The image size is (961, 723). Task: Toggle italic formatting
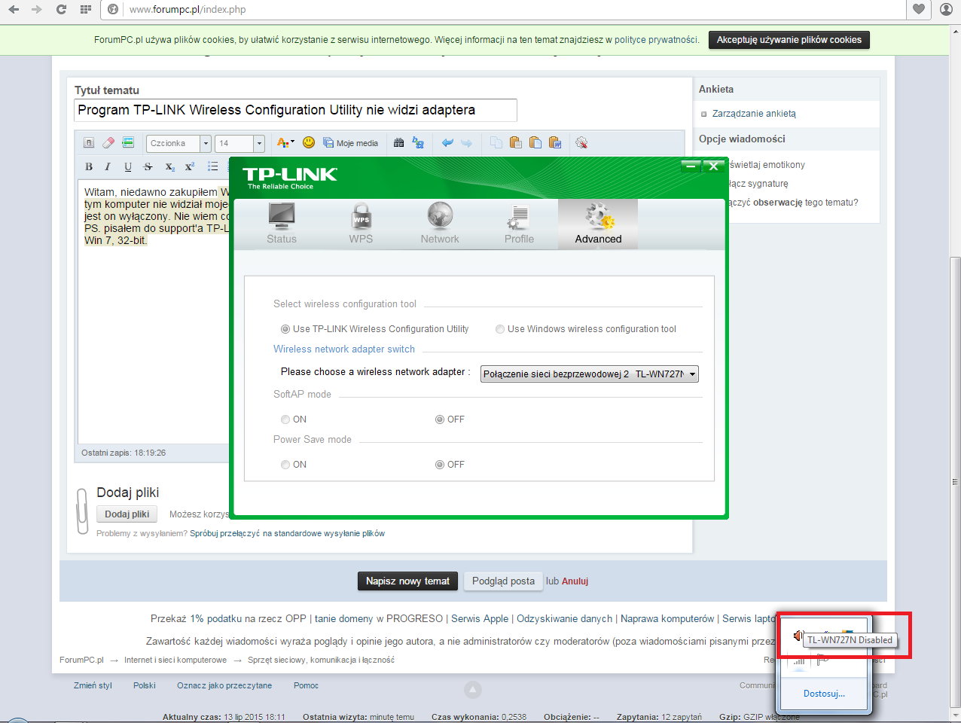108,166
